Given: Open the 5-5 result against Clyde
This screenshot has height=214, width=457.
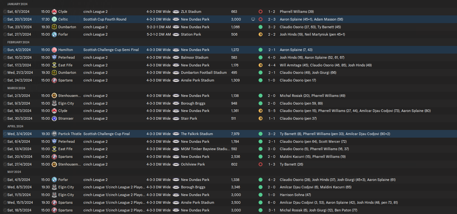Looking at the screenshot, I should click(x=272, y=111).
